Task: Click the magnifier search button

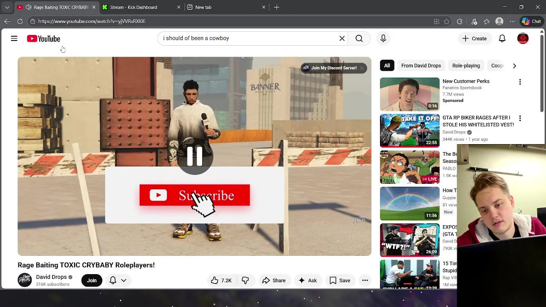Action: point(359,38)
